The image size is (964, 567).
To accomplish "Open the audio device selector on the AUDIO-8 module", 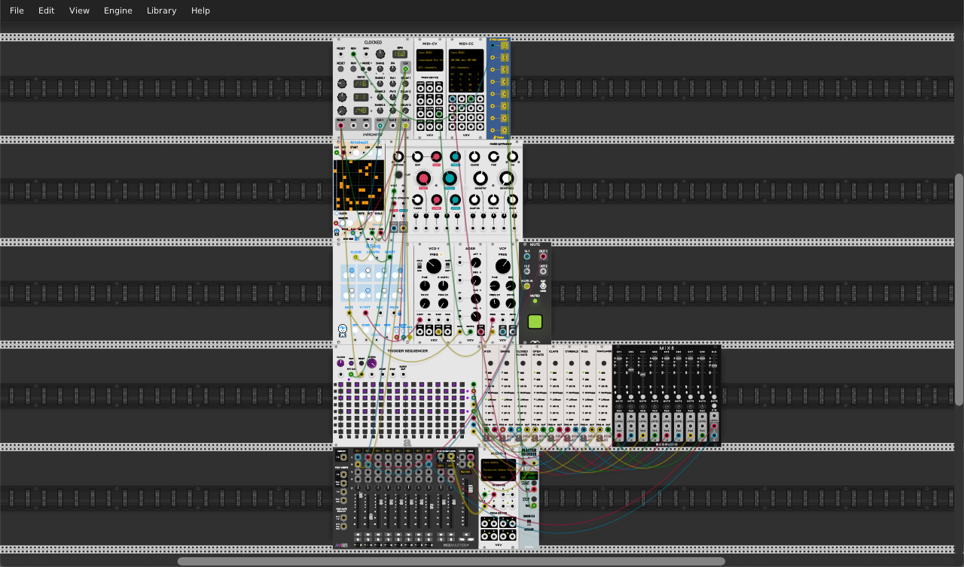I will (x=499, y=468).
